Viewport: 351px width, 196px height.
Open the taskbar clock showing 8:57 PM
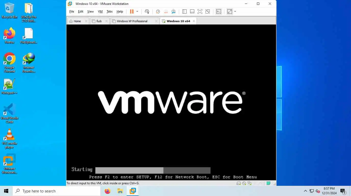click(329, 191)
